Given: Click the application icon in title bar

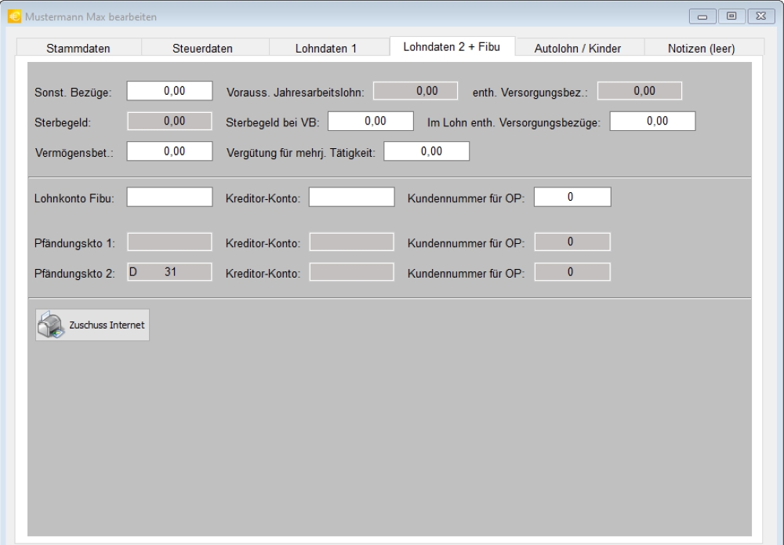Looking at the screenshot, I should [x=14, y=16].
